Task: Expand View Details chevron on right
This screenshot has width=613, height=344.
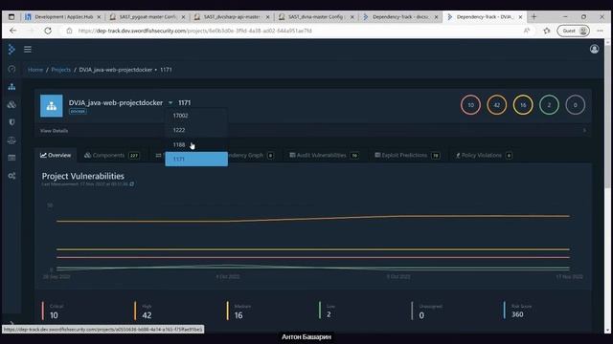Action: (x=584, y=130)
